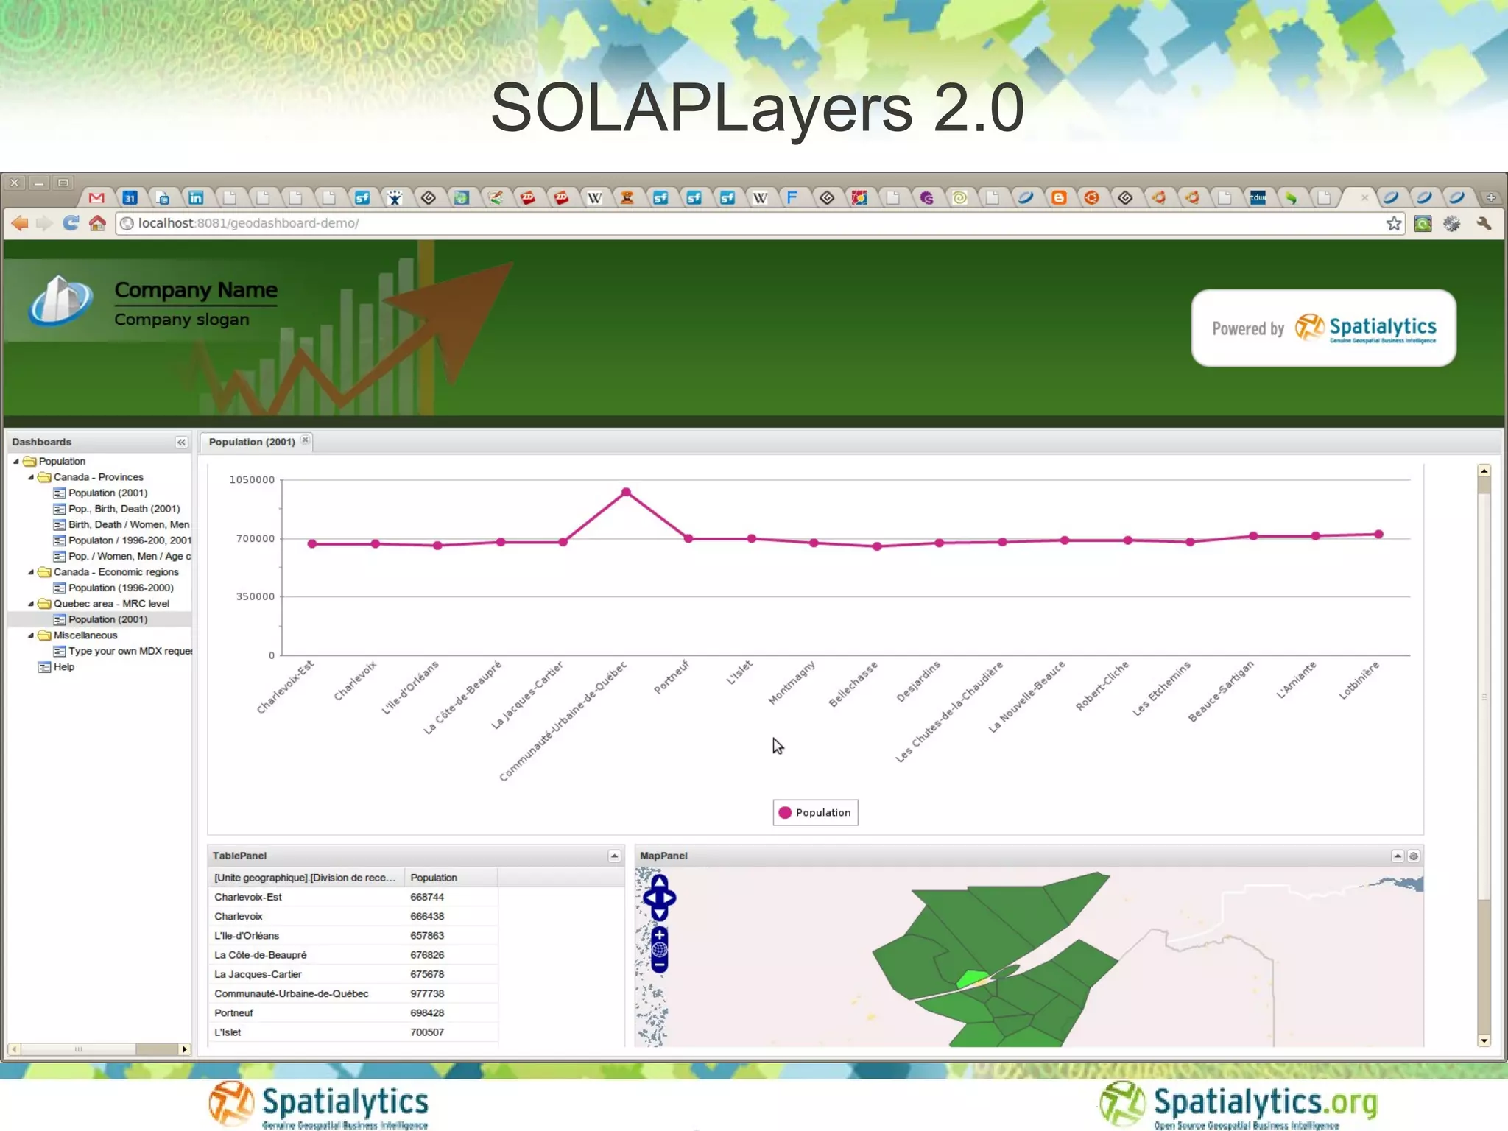Click left arrow of sidebar horizontal scrollbar
The width and height of the screenshot is (1508, 1131).
[x=14, y=1049]
